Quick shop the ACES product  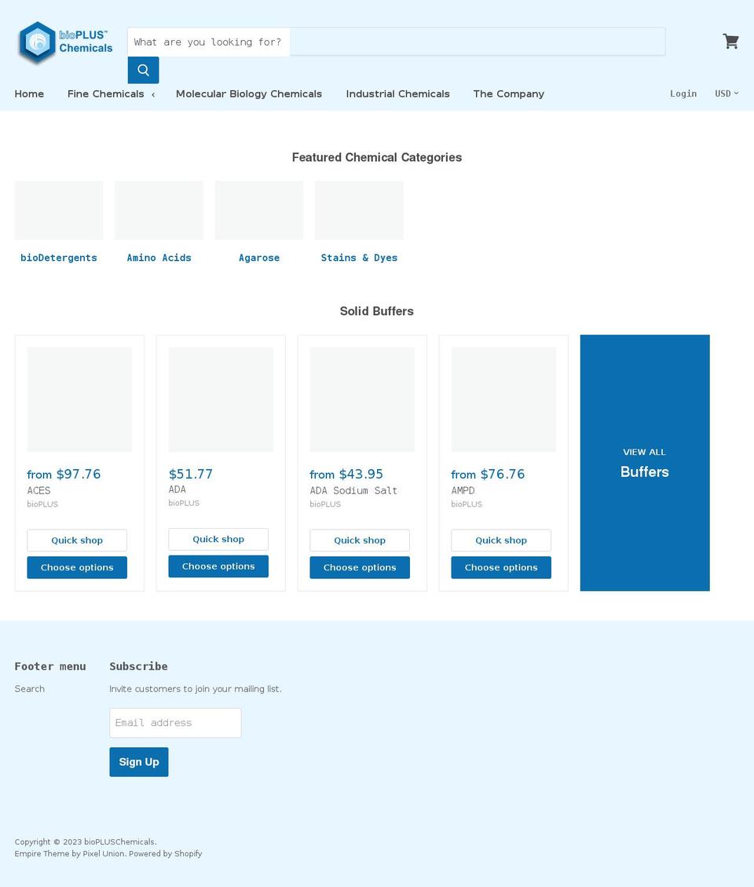(77, 541)
